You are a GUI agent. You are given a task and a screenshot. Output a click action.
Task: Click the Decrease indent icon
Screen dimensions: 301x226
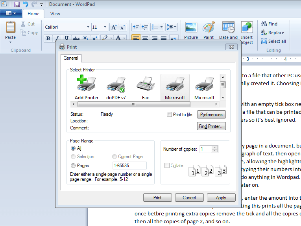click(x=136, y=27)
